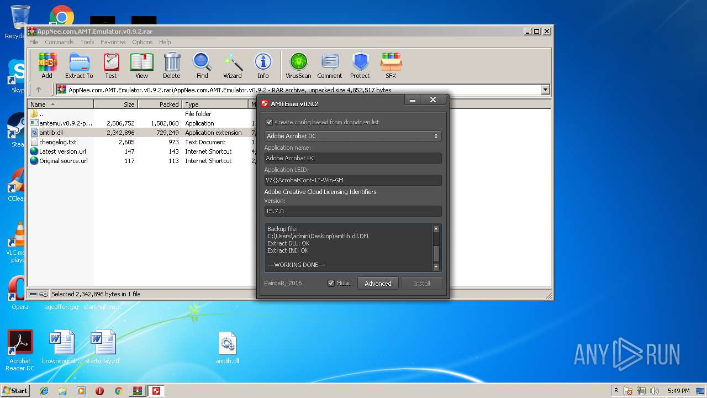Click the Advanced button
This screenshot has height=398, width=707.
tap(378, 283)
